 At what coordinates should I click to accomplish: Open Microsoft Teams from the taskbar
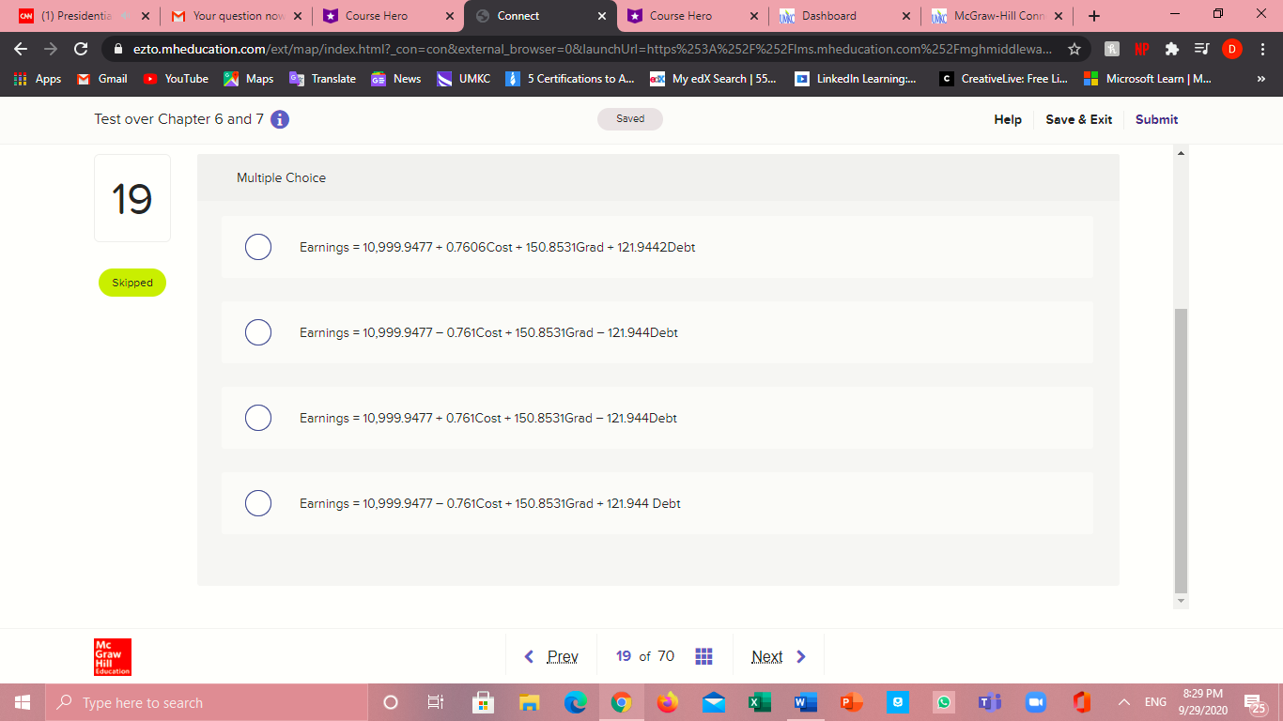pyautogui.click(x=990, y=702)
